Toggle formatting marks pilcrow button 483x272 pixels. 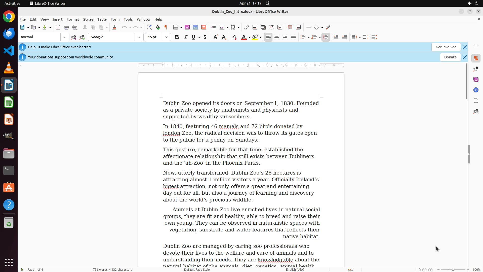pyautogui.click(x=166, y=27)
